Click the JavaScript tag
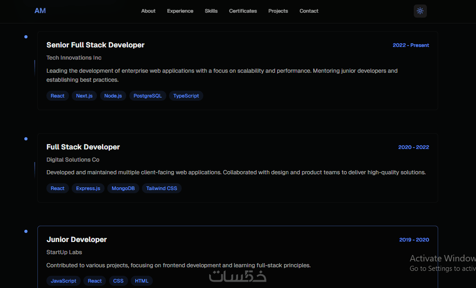 coord(64,281)
